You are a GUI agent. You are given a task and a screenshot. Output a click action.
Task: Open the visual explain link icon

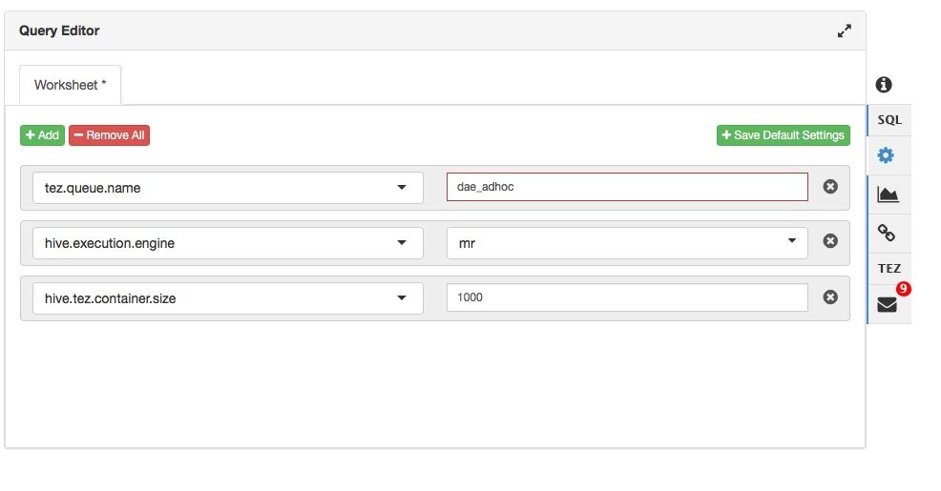coord(889,232)
